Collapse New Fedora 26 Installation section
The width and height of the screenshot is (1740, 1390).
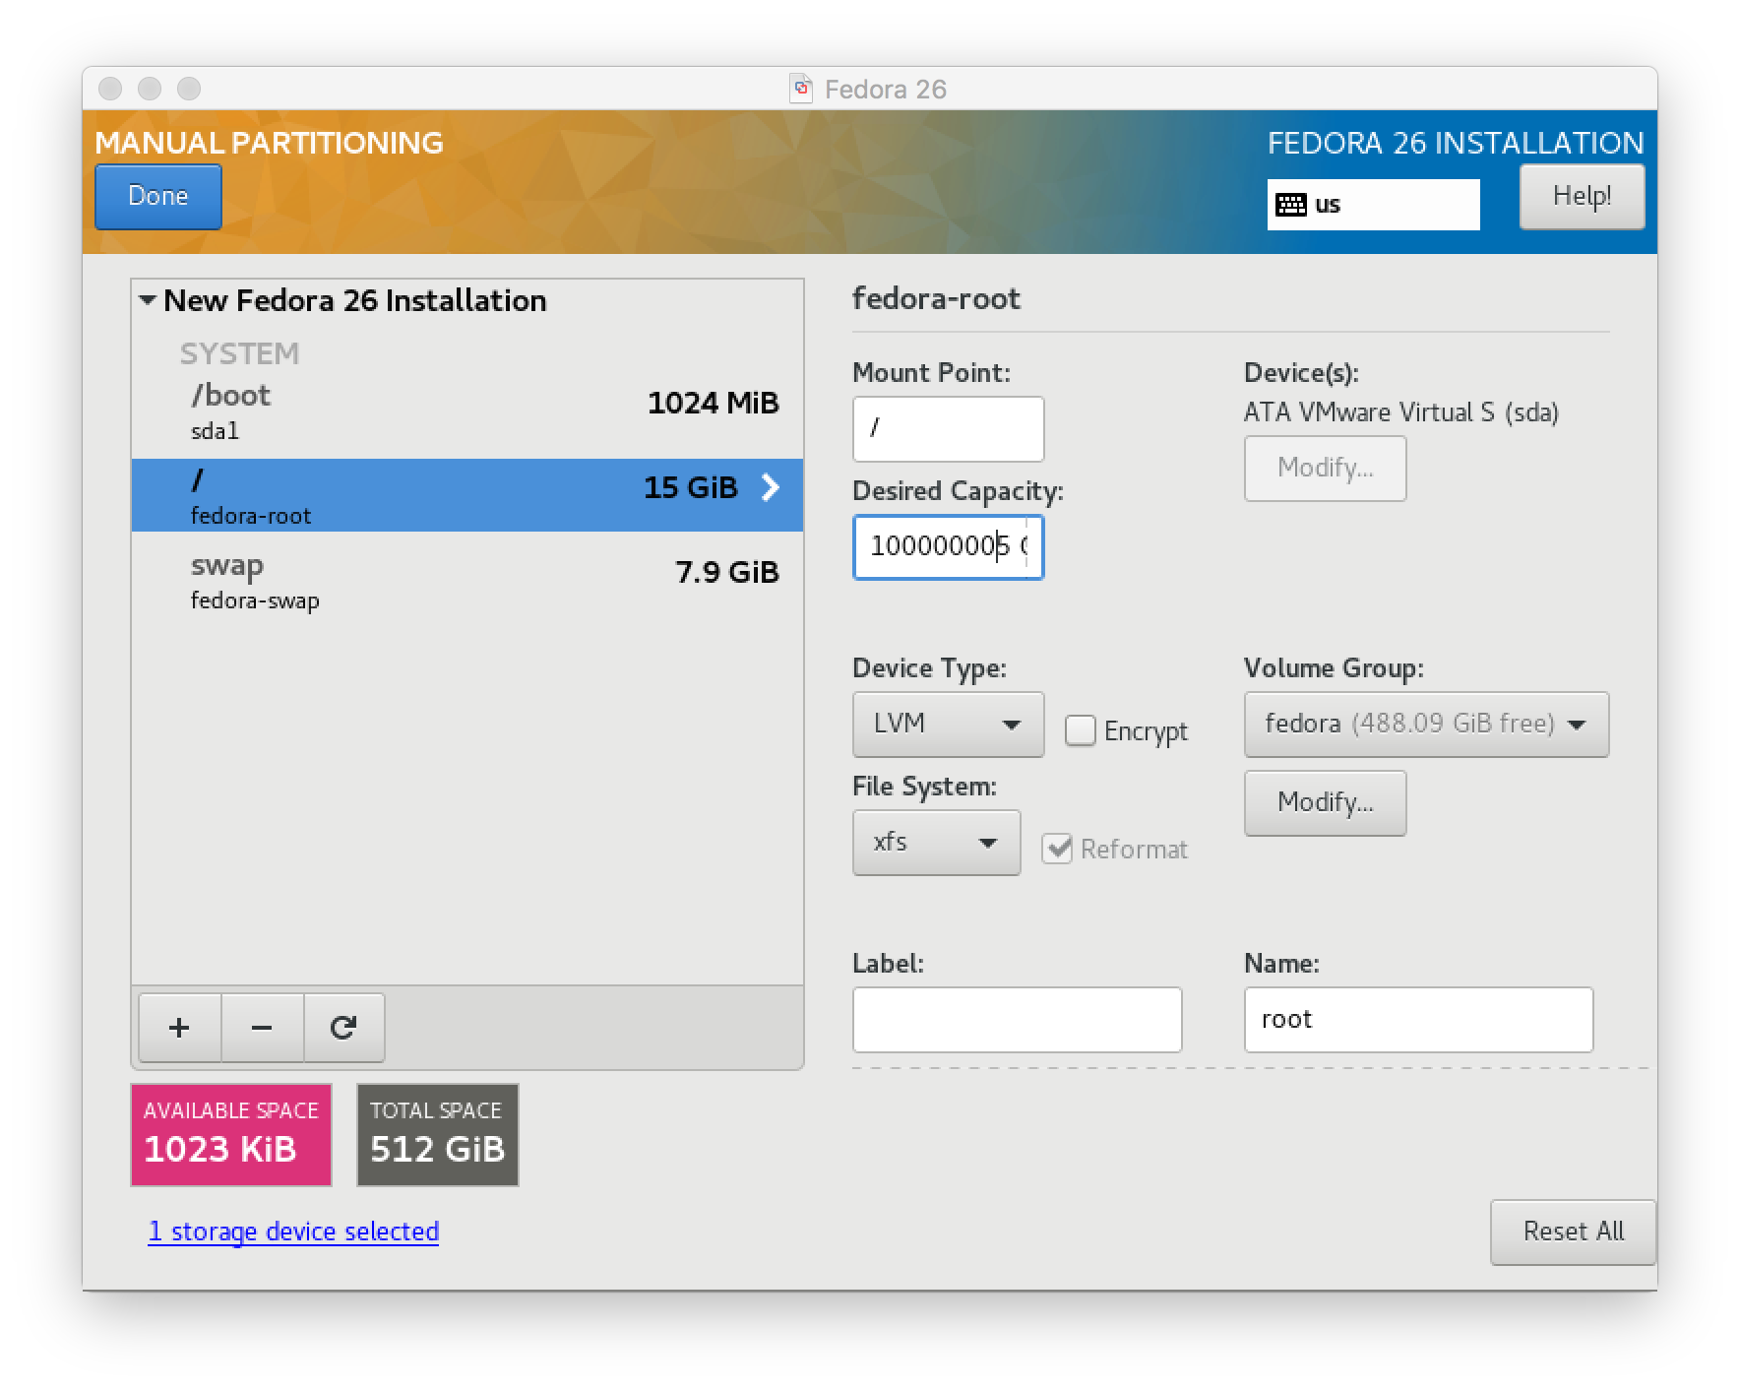pyautogui.click(x=148, y=300)
